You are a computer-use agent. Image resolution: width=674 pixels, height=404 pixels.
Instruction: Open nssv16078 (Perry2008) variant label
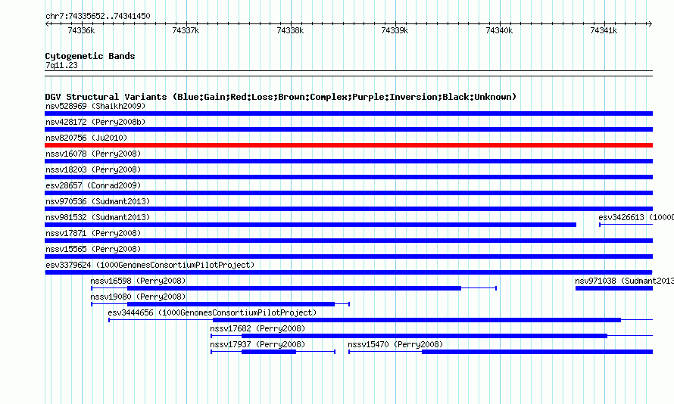93,154
